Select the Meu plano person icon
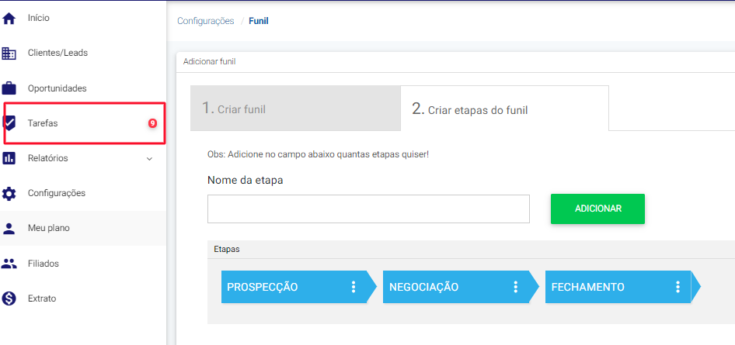Viewport: 735px width, 345px height. pos(9,229)
